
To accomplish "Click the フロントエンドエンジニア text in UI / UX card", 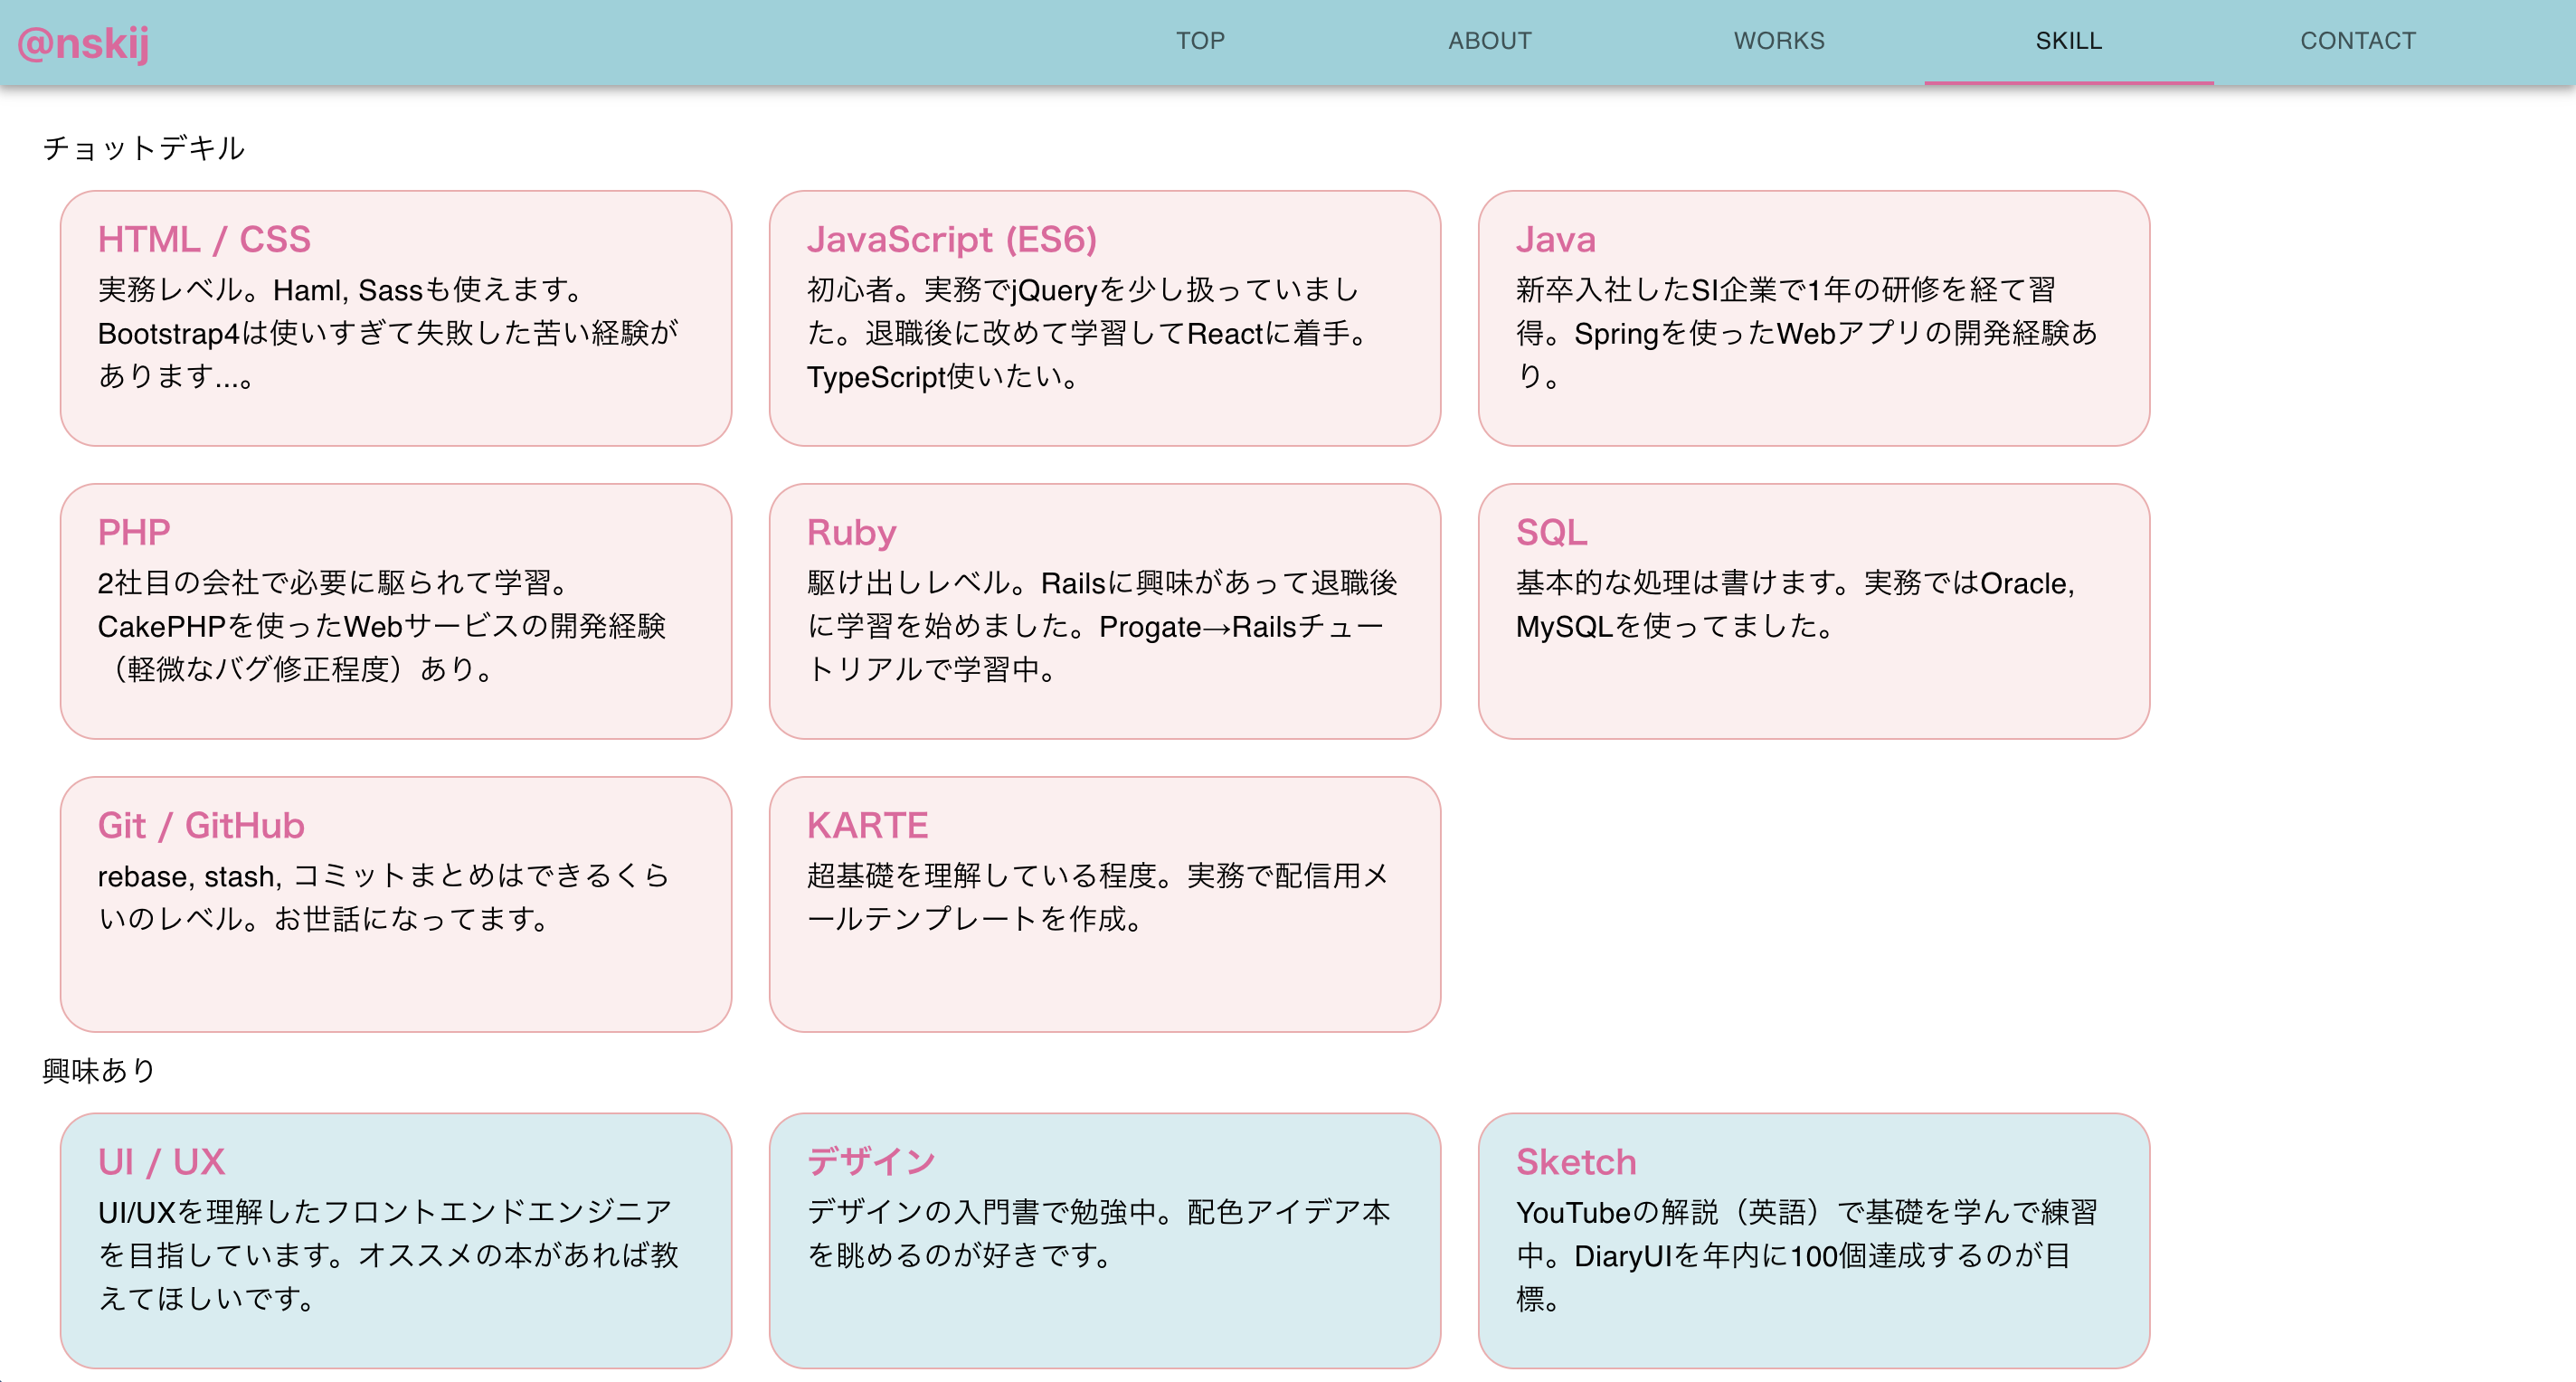I will [x=498, y=1212].
